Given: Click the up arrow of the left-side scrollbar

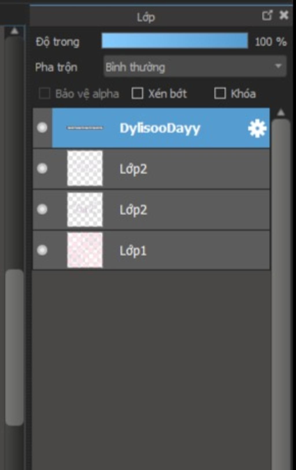Looking at the screenshot, I should [x=14, y=30].
